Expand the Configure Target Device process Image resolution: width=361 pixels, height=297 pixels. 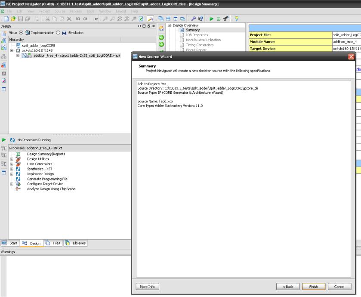(12, 184)
